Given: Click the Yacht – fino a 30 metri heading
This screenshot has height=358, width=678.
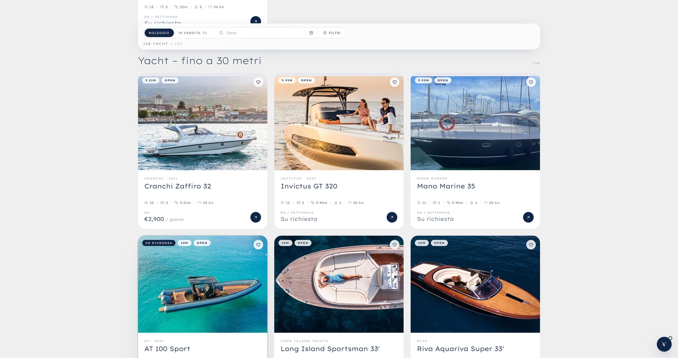Looking at the screenshot, I should coord(200,61).
